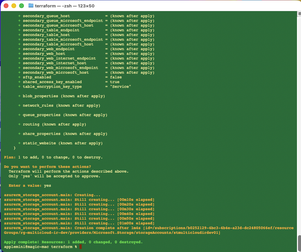The image size is (301, 252).
Task: Click the folder icon in the title bar
Action: click(x=31, y=6)
